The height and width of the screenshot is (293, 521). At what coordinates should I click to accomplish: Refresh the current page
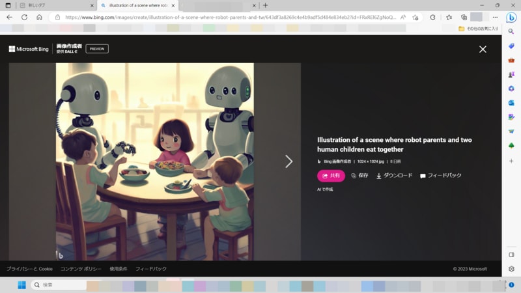click(x=24, y=18)
